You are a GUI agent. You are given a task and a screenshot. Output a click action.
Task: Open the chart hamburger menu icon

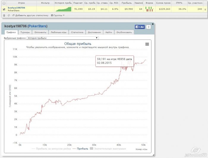pos(147,44)
